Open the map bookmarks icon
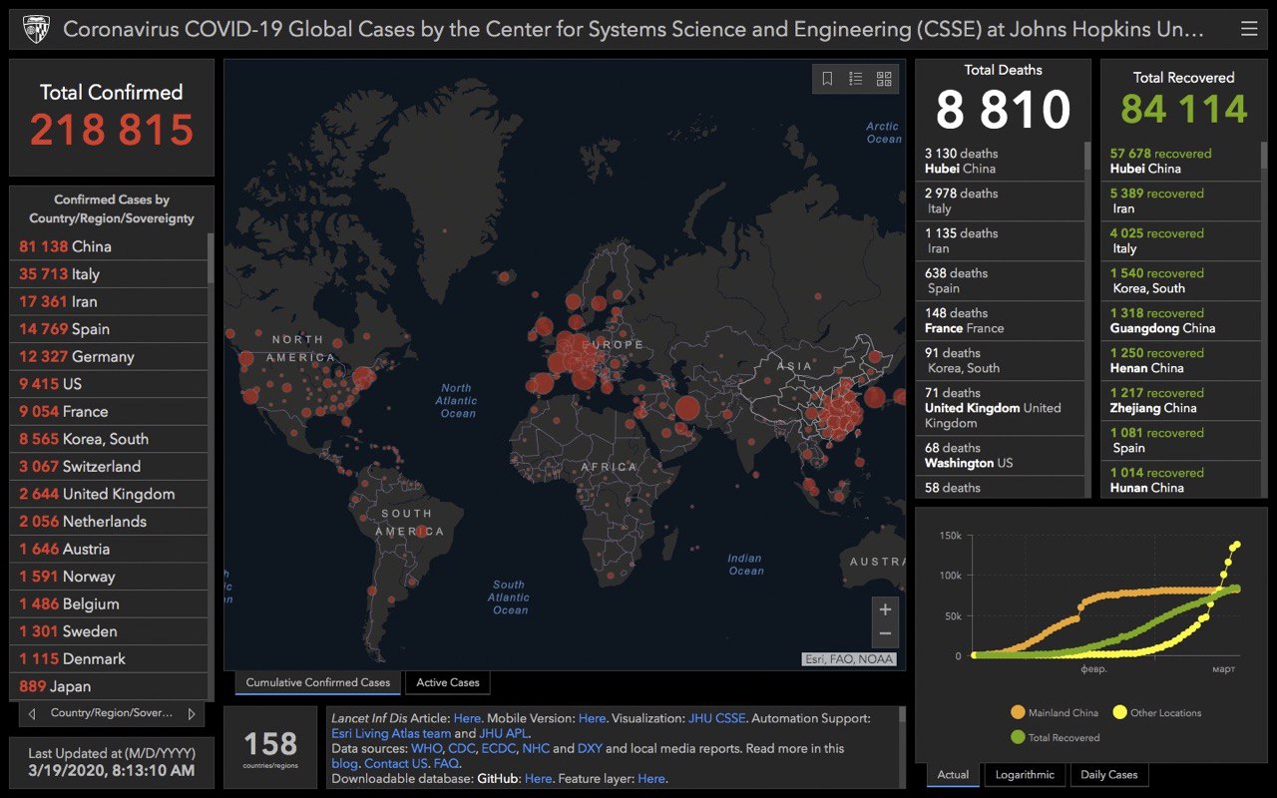This screenshot has height=798, width=1277. (x=827, y=79)
